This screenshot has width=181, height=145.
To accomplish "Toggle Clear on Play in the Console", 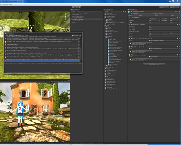I will tap(18, 35).
